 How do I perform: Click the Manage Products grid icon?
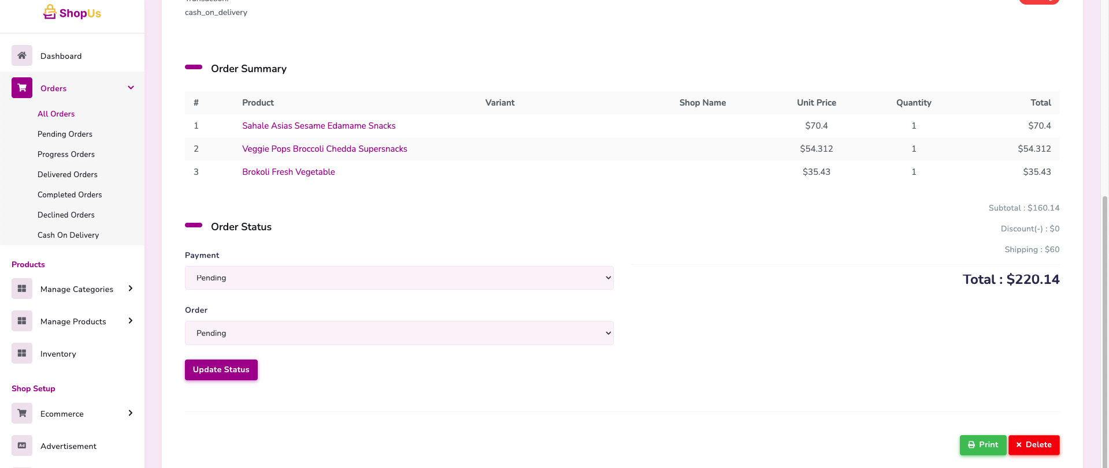(22, 321)
